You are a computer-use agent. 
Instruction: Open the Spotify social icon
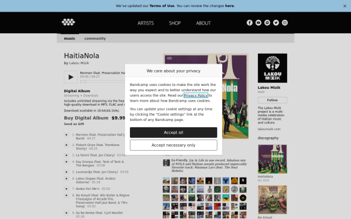coord(267,23)
